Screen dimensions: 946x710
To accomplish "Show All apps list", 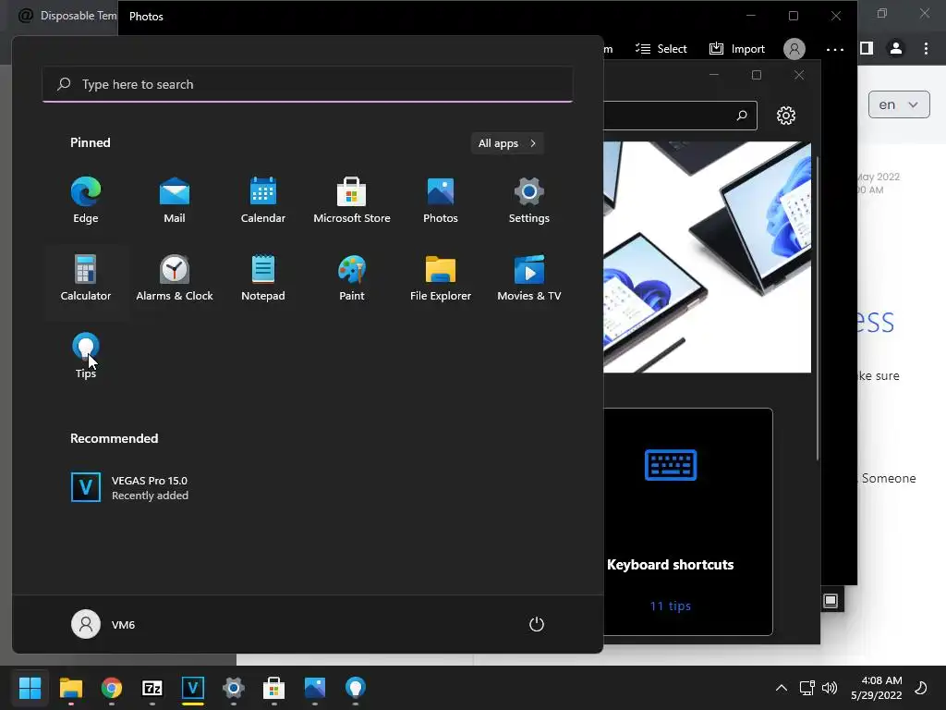I will pos(507,143).
